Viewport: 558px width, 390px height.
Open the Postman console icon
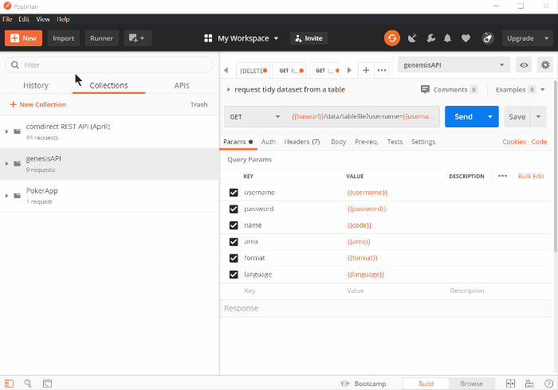pyautogui.click(x=47, y=384)
